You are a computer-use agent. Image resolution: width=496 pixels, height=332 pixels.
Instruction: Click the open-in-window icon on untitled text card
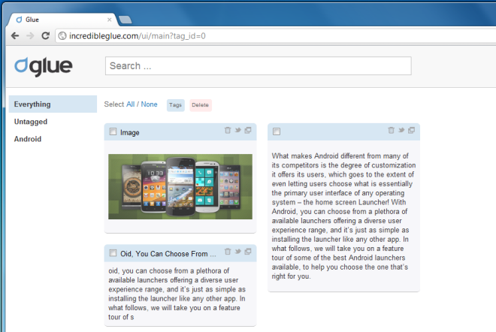tap(411, 130)
